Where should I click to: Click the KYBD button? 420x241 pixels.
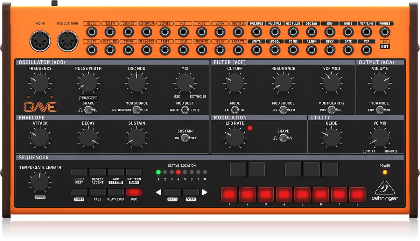pos(173,192)
